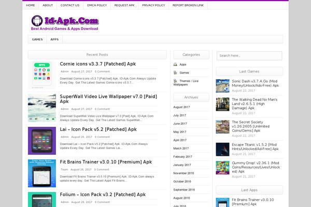Open the March 2017 archive

coord(181,149)
